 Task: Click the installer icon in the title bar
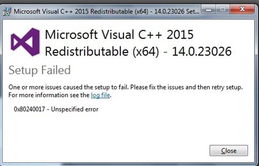coord(8,11)
